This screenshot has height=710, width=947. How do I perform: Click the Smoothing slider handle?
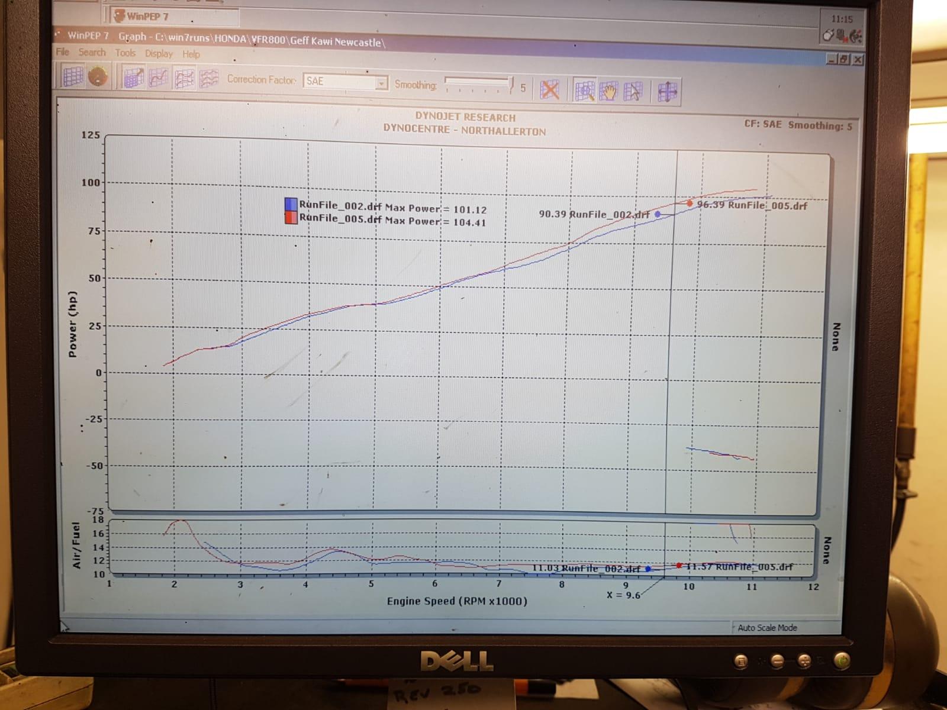[x=511, y=84]
